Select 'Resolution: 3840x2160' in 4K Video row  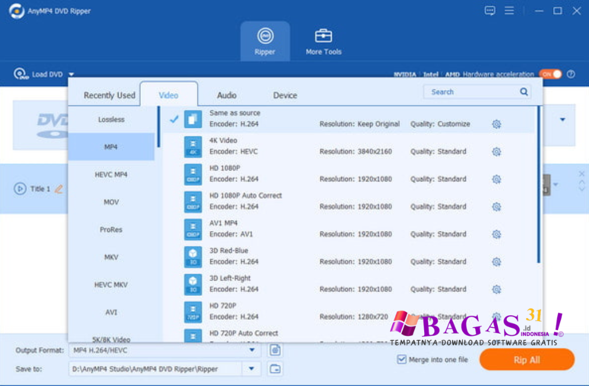pyautogui.click(x=356, y=151)
